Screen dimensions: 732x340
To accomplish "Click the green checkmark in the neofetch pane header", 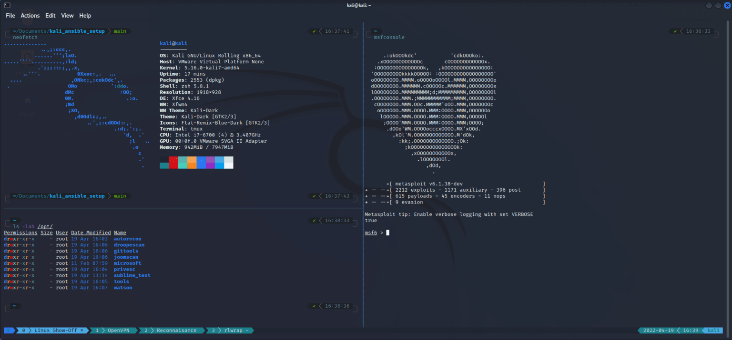I will click(313, 31).
